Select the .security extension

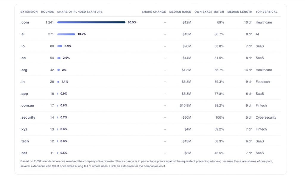click(x=150, y=117)
